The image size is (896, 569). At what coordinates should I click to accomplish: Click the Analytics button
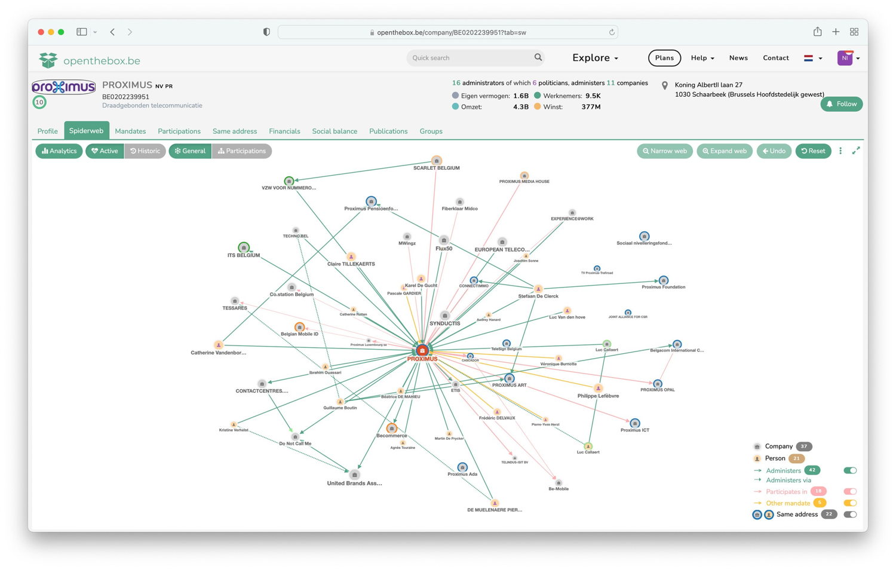click(59, 151)
